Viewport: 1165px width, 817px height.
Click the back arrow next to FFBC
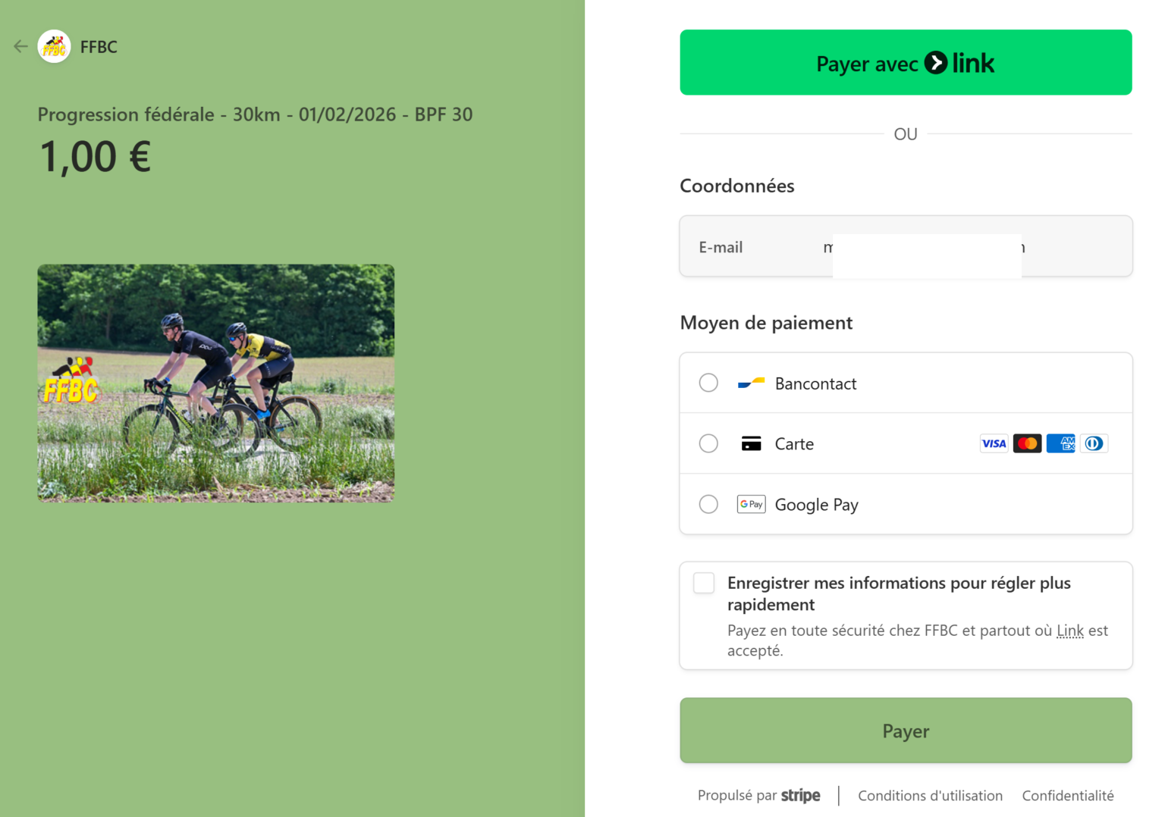(20, 46)
